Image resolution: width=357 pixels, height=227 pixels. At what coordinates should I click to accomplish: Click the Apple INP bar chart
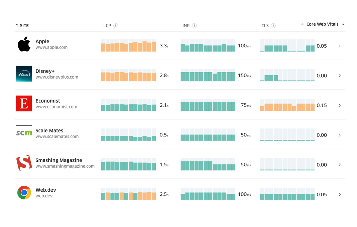(x=208, y=46)
